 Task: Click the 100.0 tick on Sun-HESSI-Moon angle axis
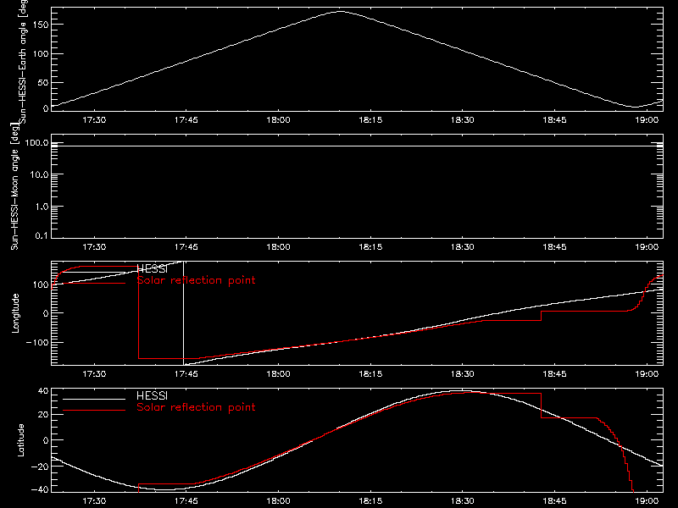click(x=36, y=143)
